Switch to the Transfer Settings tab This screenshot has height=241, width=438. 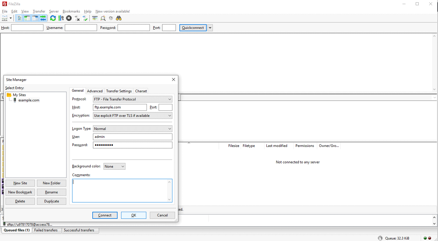pos(119,91)
